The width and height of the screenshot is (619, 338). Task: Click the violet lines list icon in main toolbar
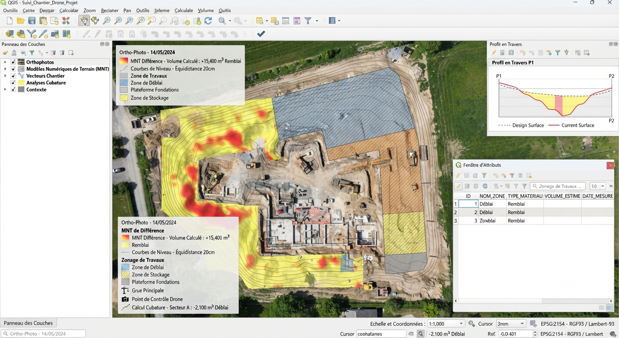coord(297,21)
